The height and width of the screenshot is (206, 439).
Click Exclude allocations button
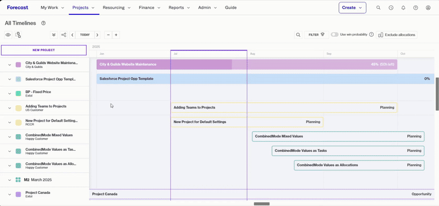[397, 35]
